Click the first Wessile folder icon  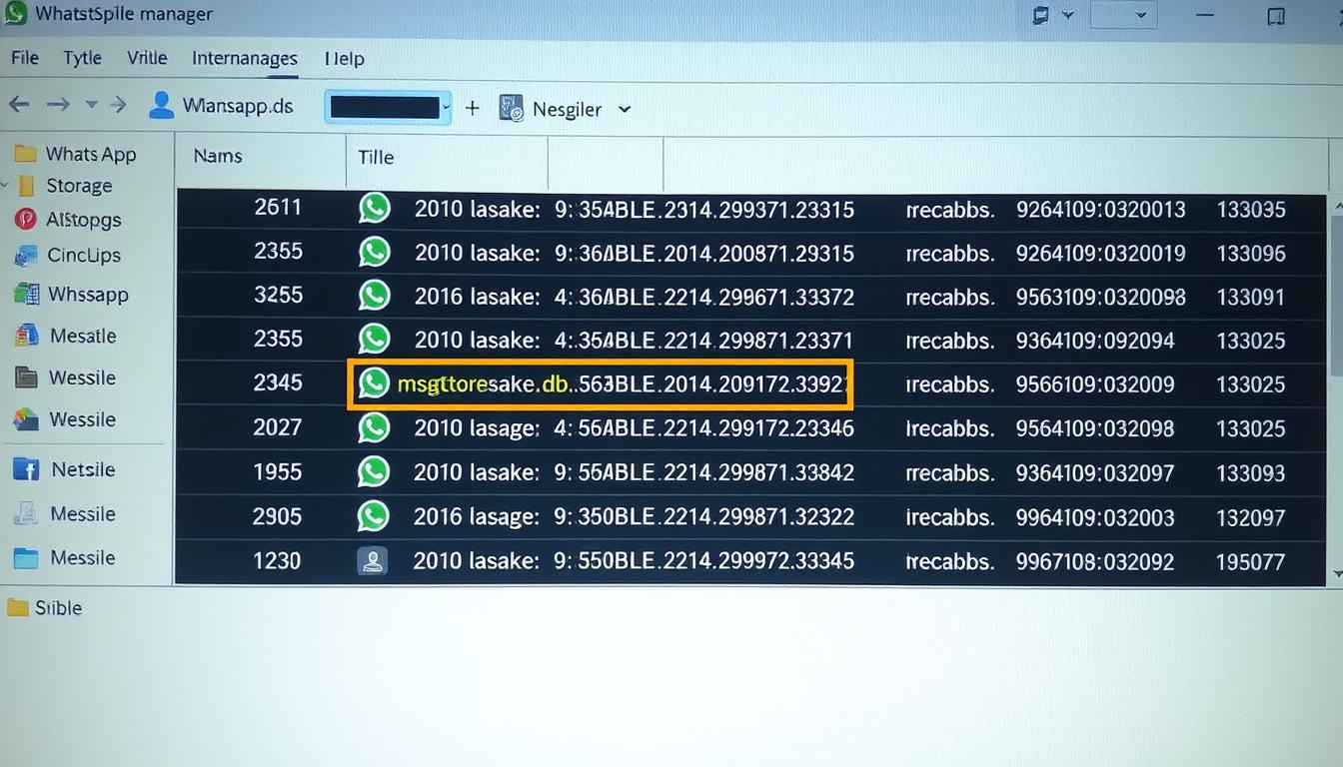tap(27, 379)
